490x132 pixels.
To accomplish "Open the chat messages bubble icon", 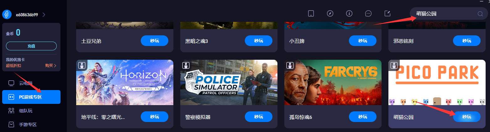I will pos(368,13).
